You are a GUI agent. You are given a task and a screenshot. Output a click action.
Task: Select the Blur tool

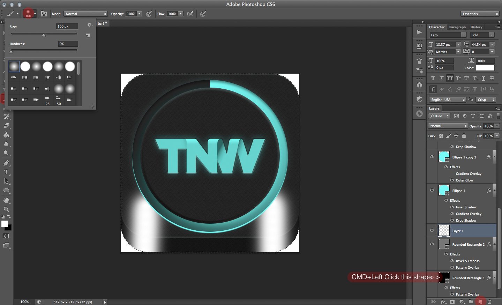6,144
